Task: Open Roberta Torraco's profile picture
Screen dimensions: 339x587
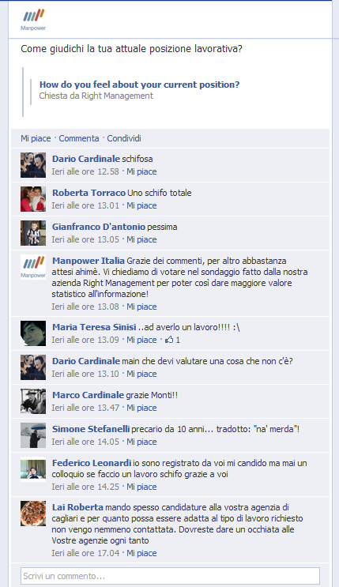Action: pyautogui.click(x=33, y=199)
